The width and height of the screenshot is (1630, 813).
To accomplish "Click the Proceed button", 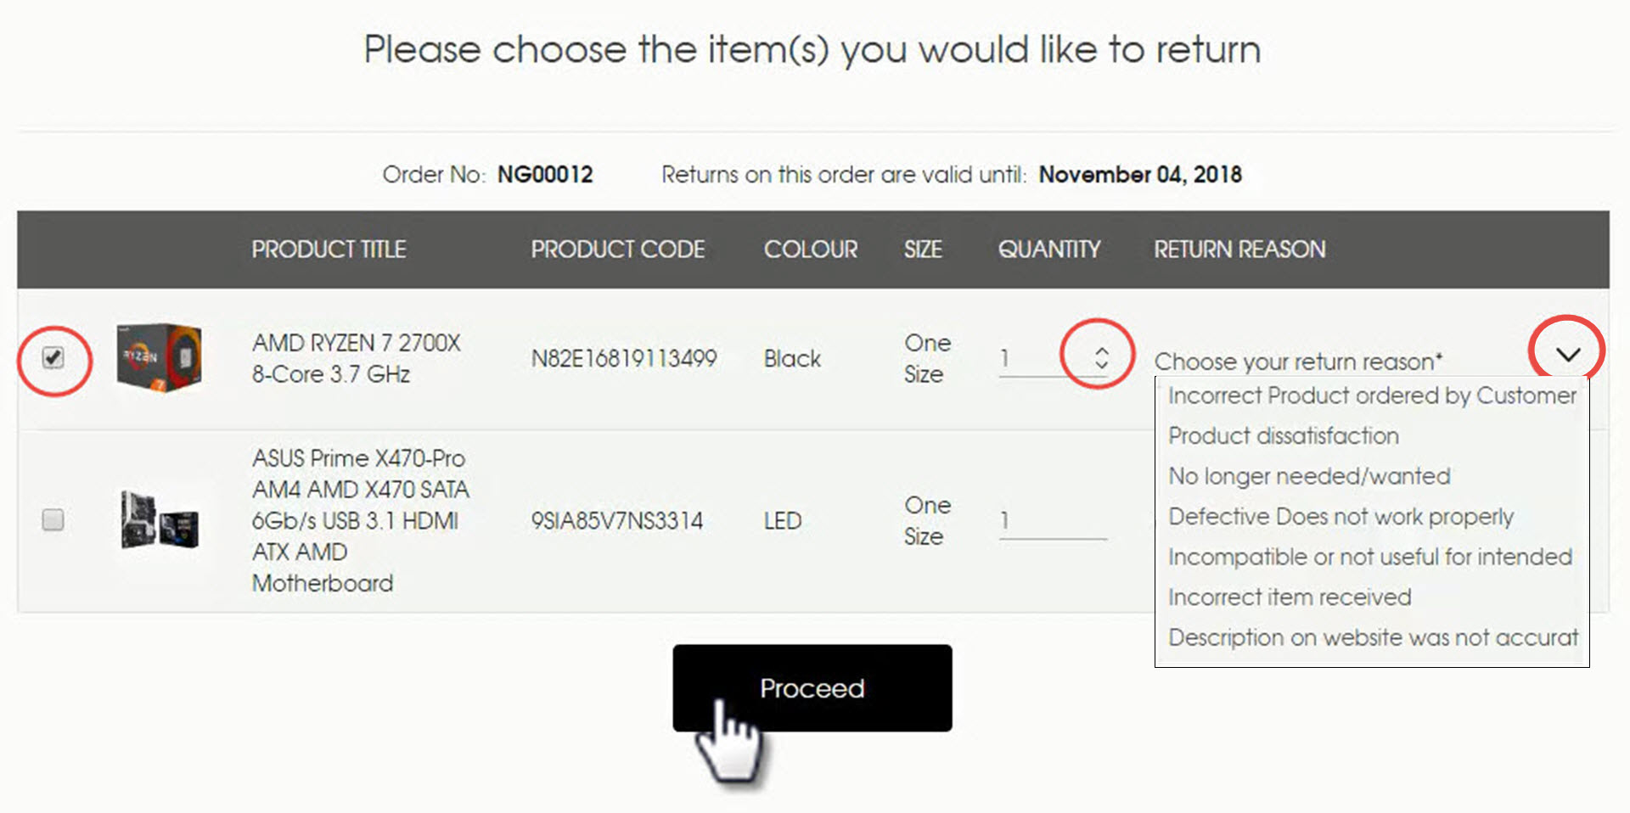I will point(812,688).
